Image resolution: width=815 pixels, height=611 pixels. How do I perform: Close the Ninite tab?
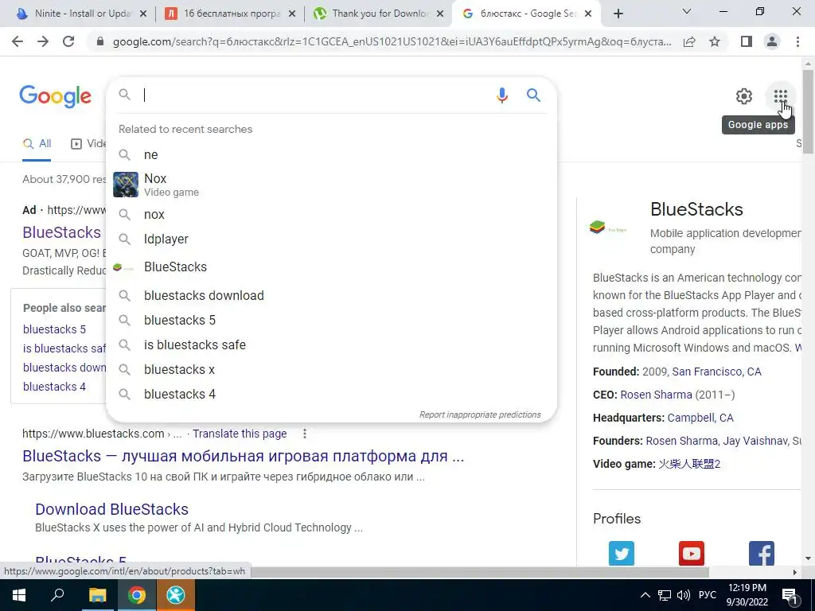point(143,14)
